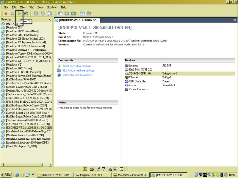The height and width of the screenshot is (178, 238).
Task: Select [Mac-OSX-Tiger-x86_IMG] favorite
Action: [21, 146]
